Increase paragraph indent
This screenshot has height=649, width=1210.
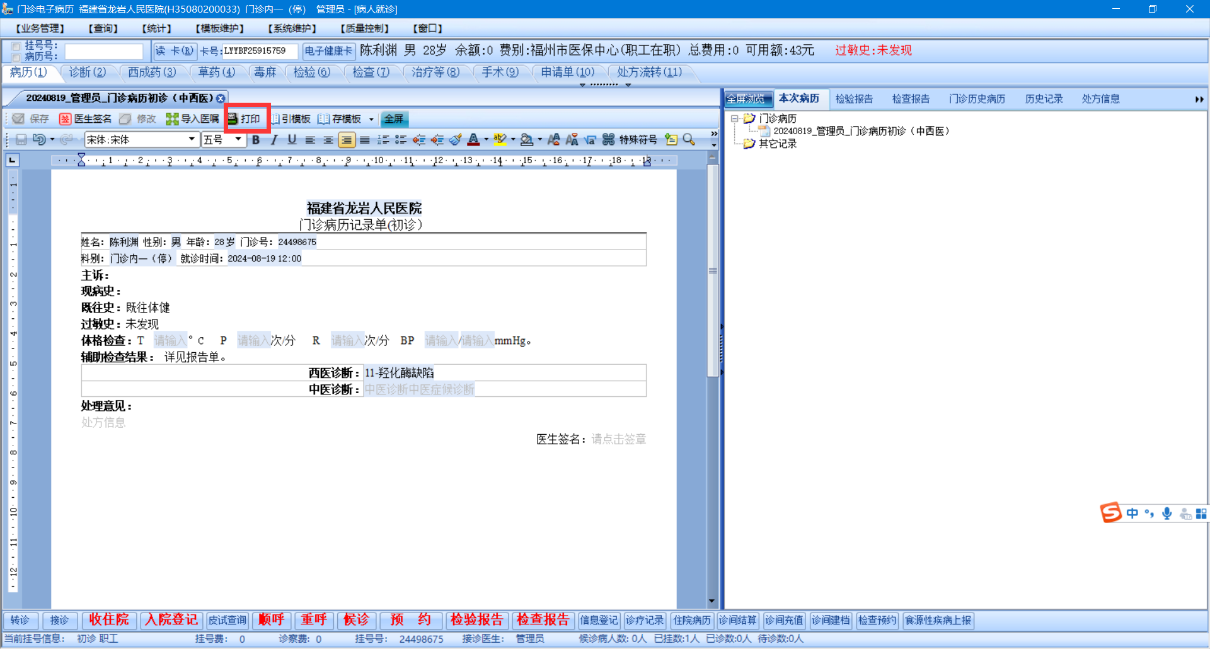437,140
